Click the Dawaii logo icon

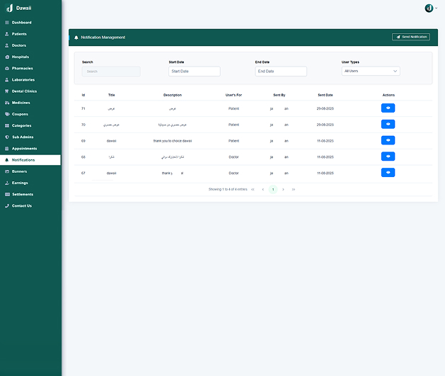(10, 8)
